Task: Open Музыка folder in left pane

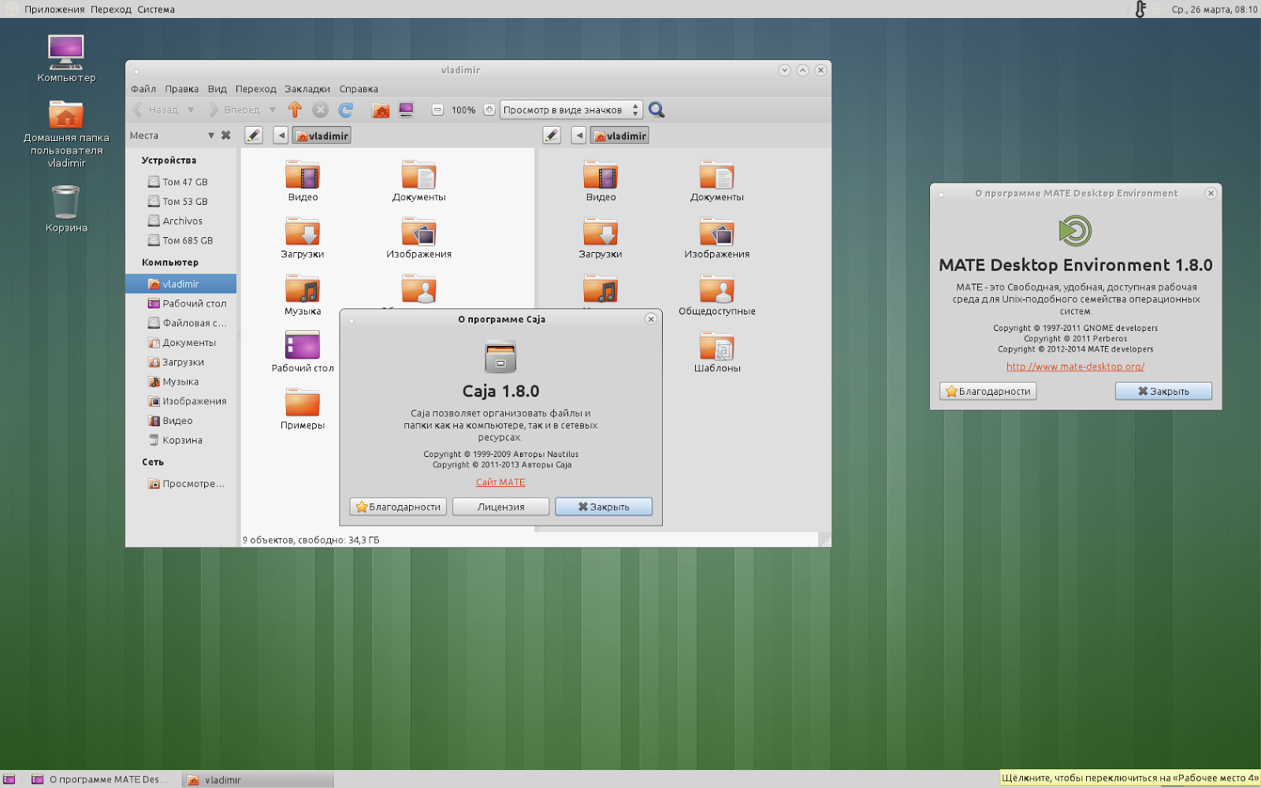Action: pyautogui.click(x=303, y=294)
